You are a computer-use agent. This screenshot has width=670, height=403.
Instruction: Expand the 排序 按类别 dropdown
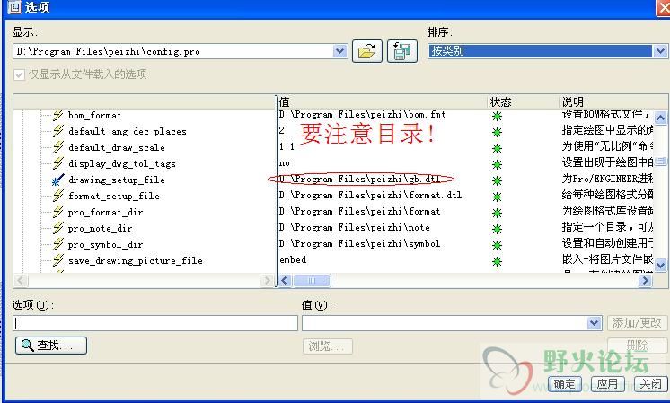click(x=660, y=51)
